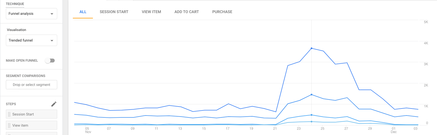Open the Funnel analysis technique dropdown
Screen dimensions: 437x135
pos(32,14)
